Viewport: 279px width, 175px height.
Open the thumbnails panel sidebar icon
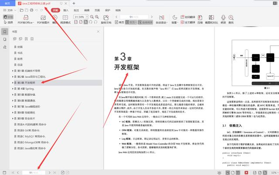point(5,39)
